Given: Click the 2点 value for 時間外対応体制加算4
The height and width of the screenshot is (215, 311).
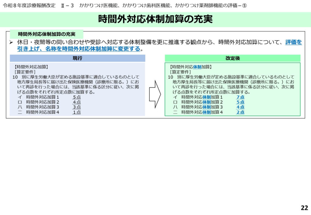Looking at the screenshot, I should tap(240, 112).
